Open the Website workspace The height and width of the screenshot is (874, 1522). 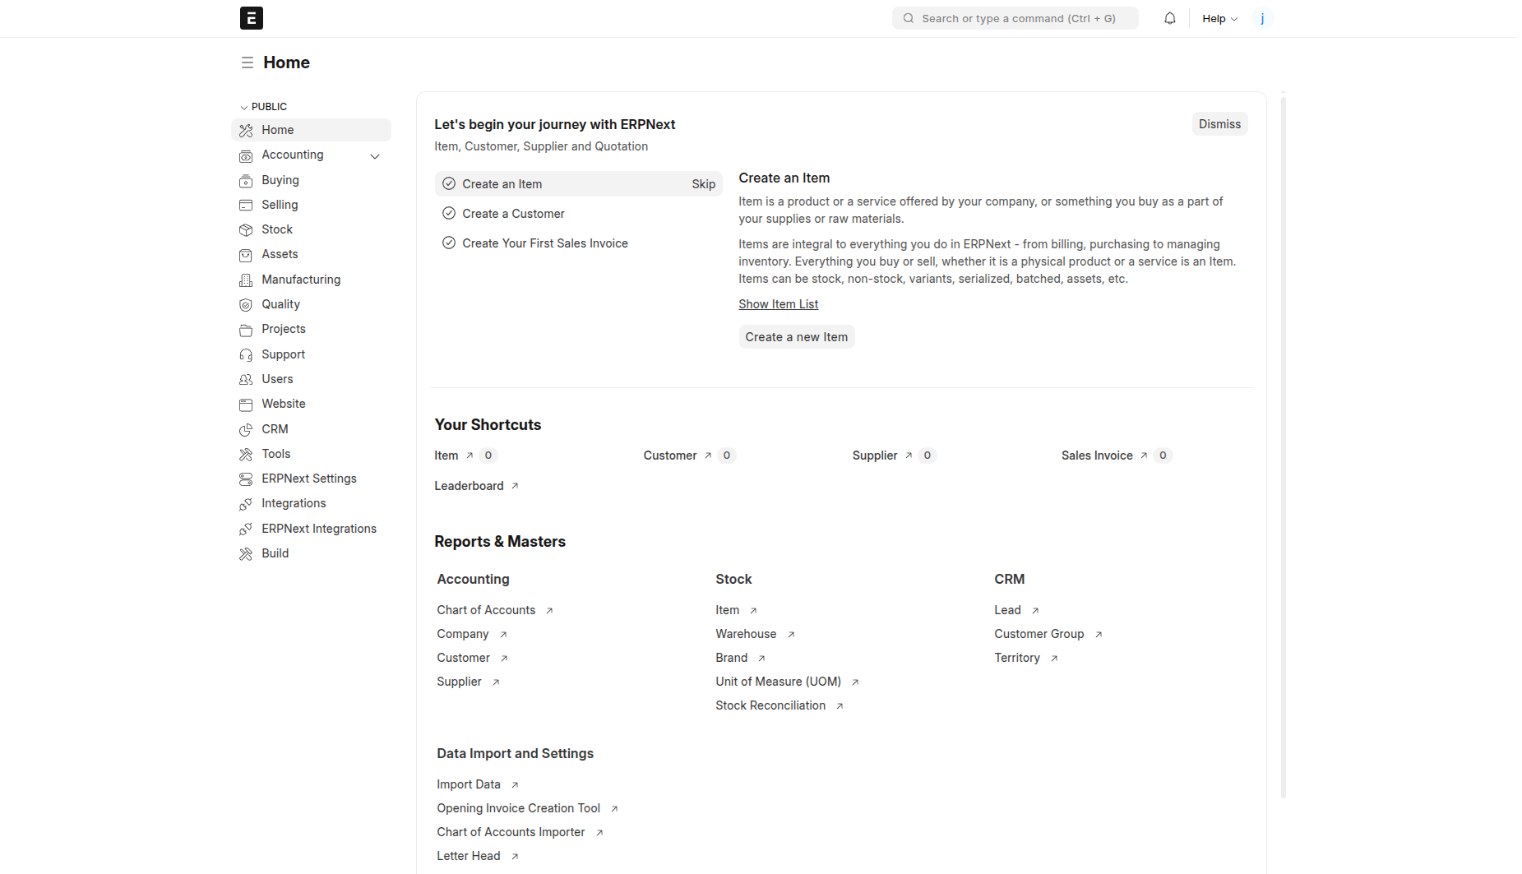tap(311, 404)
